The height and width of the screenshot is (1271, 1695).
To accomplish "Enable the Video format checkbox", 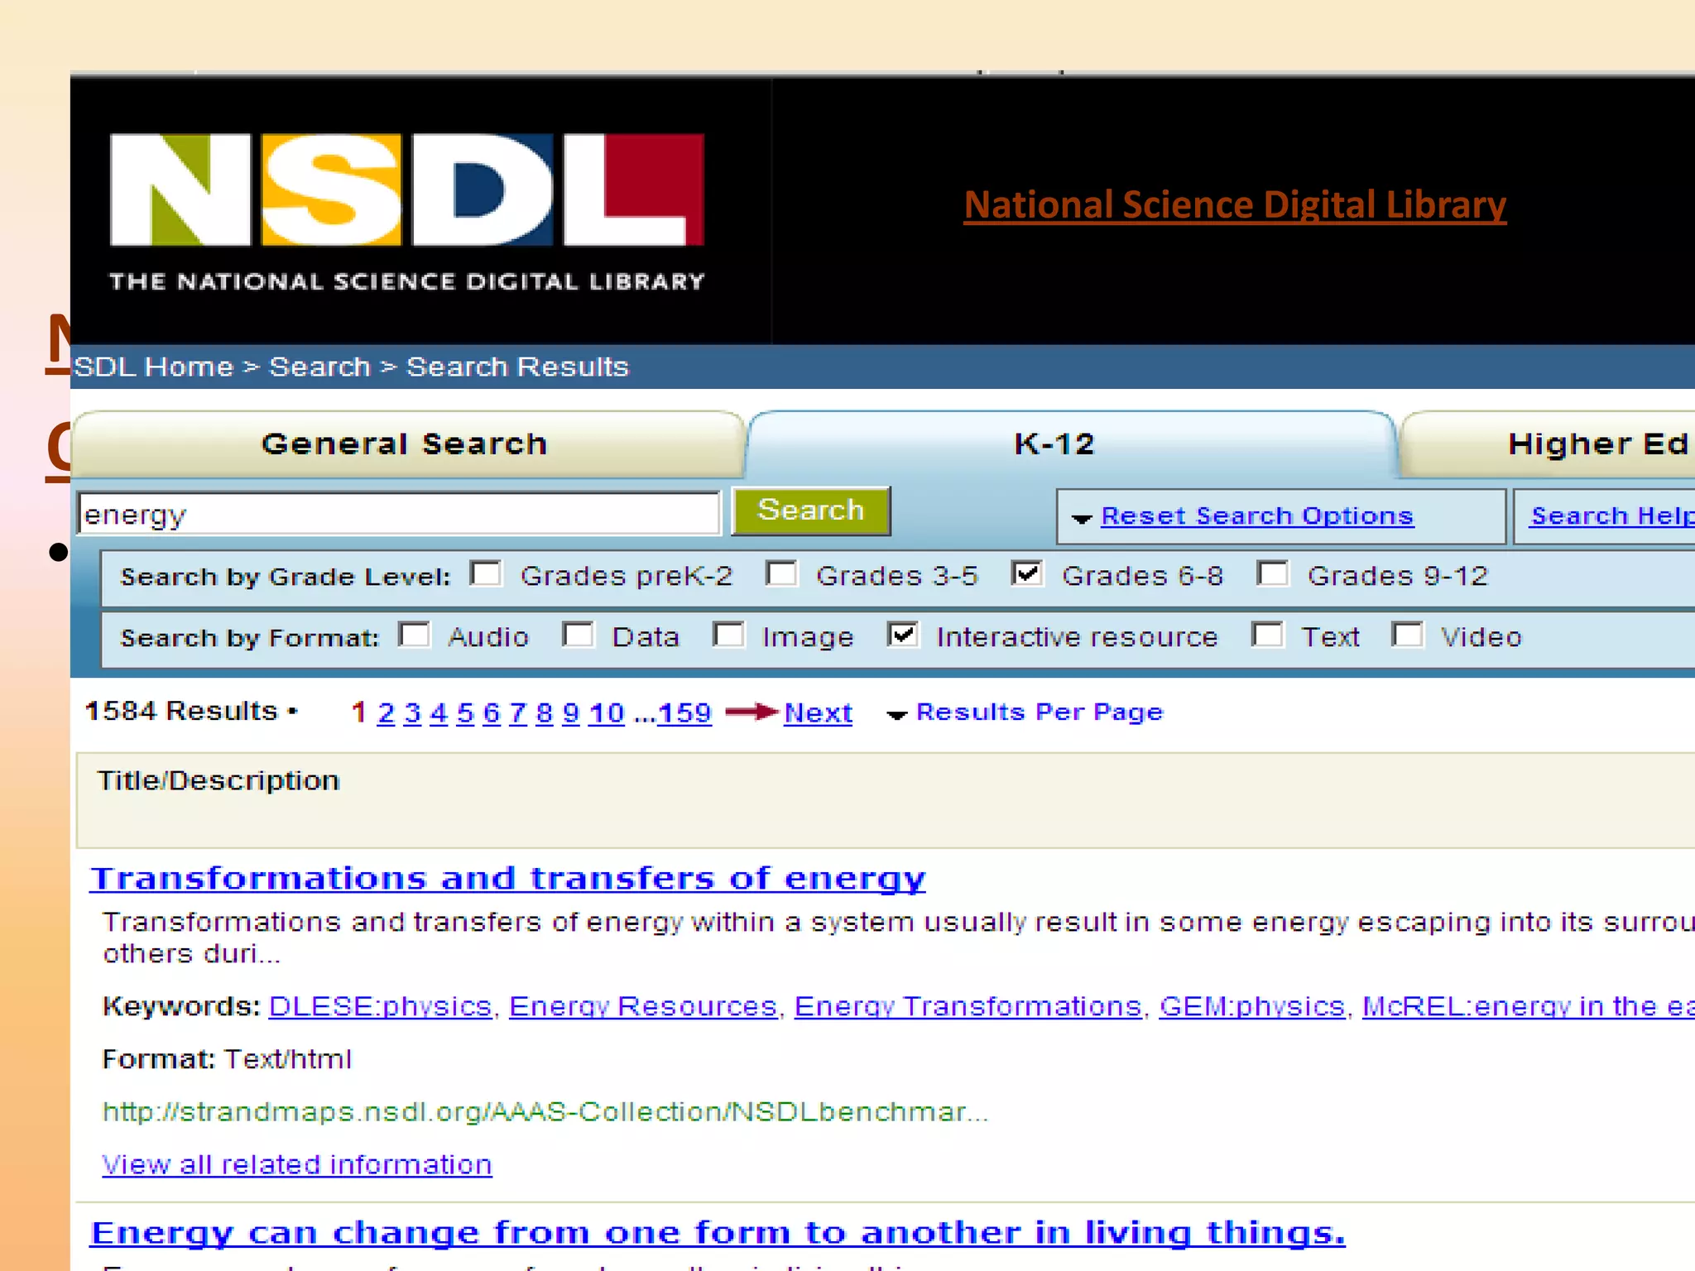I will point(1408,635).
